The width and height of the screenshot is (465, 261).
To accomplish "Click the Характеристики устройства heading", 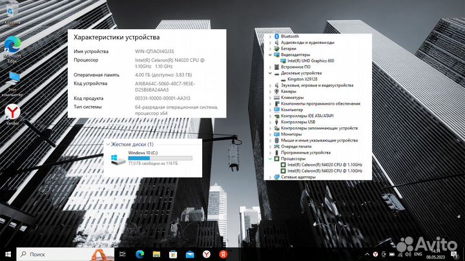I will coord(116,37).
